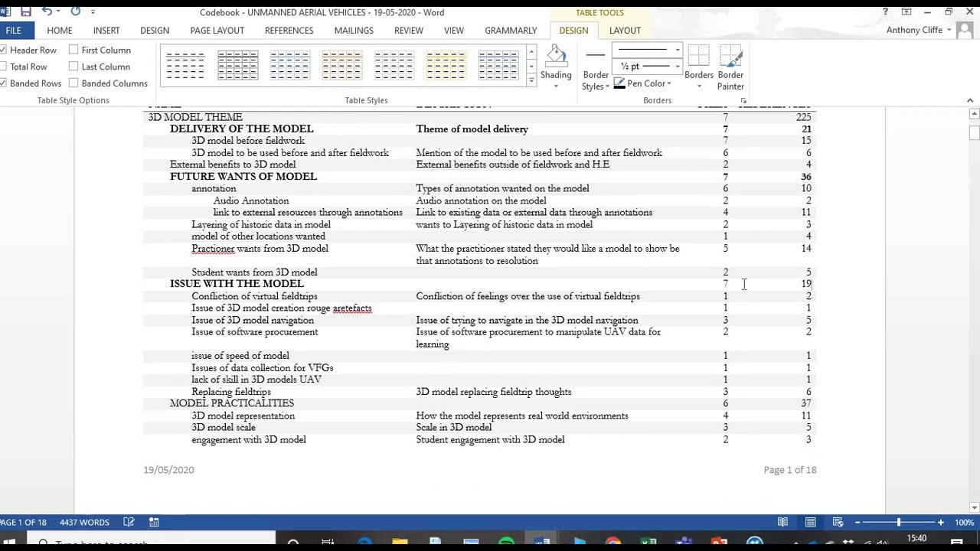Click 'ISSUE WITH THE MODEL' row
Viewport: 980px width, 551px height.
point(480,284)
